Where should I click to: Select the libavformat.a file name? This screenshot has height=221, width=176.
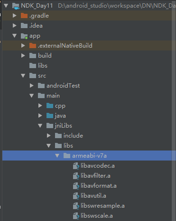(x=99, y=186)
